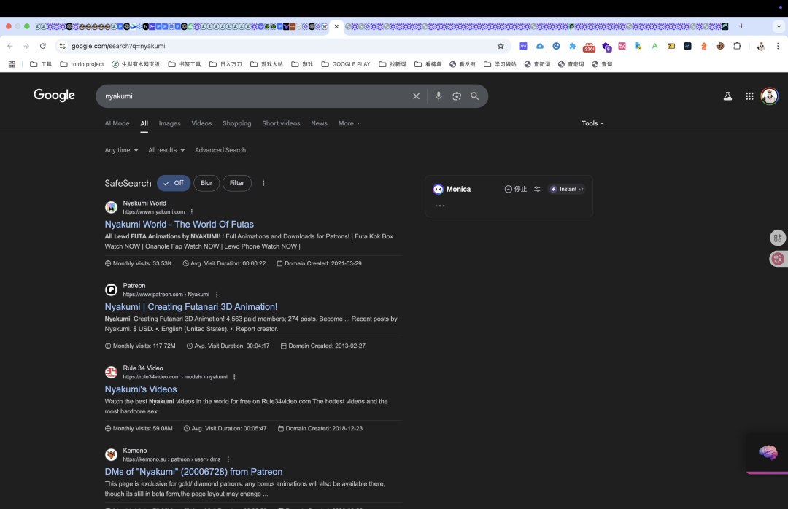Open options for the Kemono result

228,459
